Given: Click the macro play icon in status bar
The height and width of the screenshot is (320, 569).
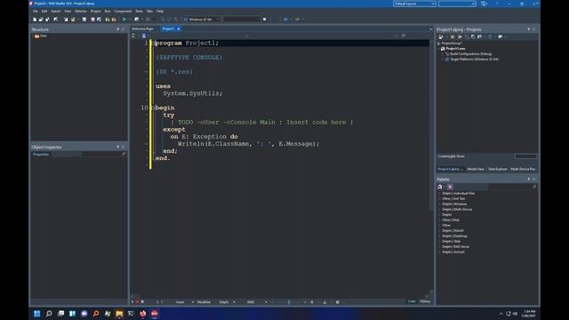Looking at the screenshot, I should pyautogui.click(x=132, y=302).
